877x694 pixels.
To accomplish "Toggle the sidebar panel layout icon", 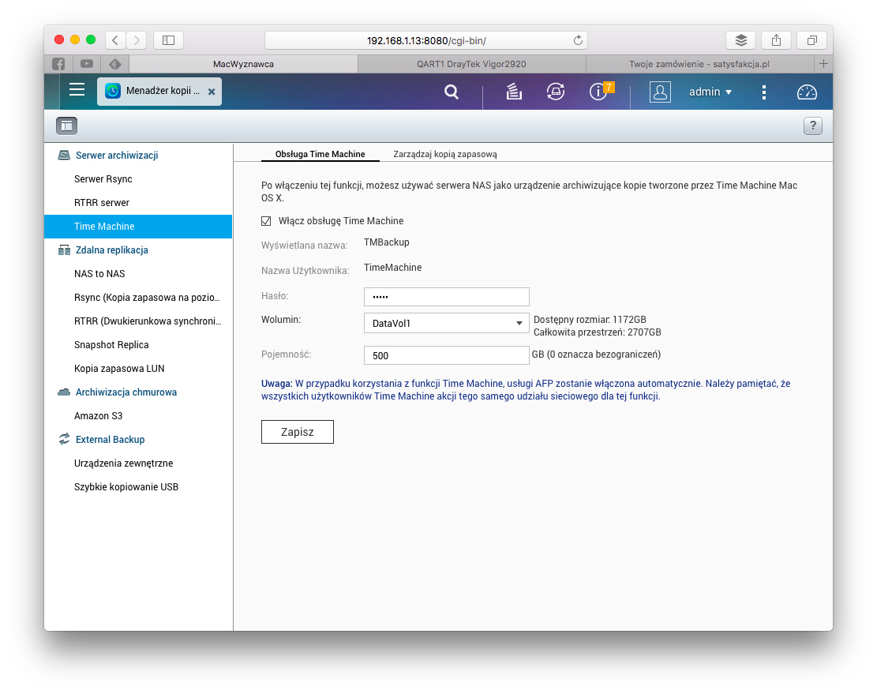I will tap(66, 126).
